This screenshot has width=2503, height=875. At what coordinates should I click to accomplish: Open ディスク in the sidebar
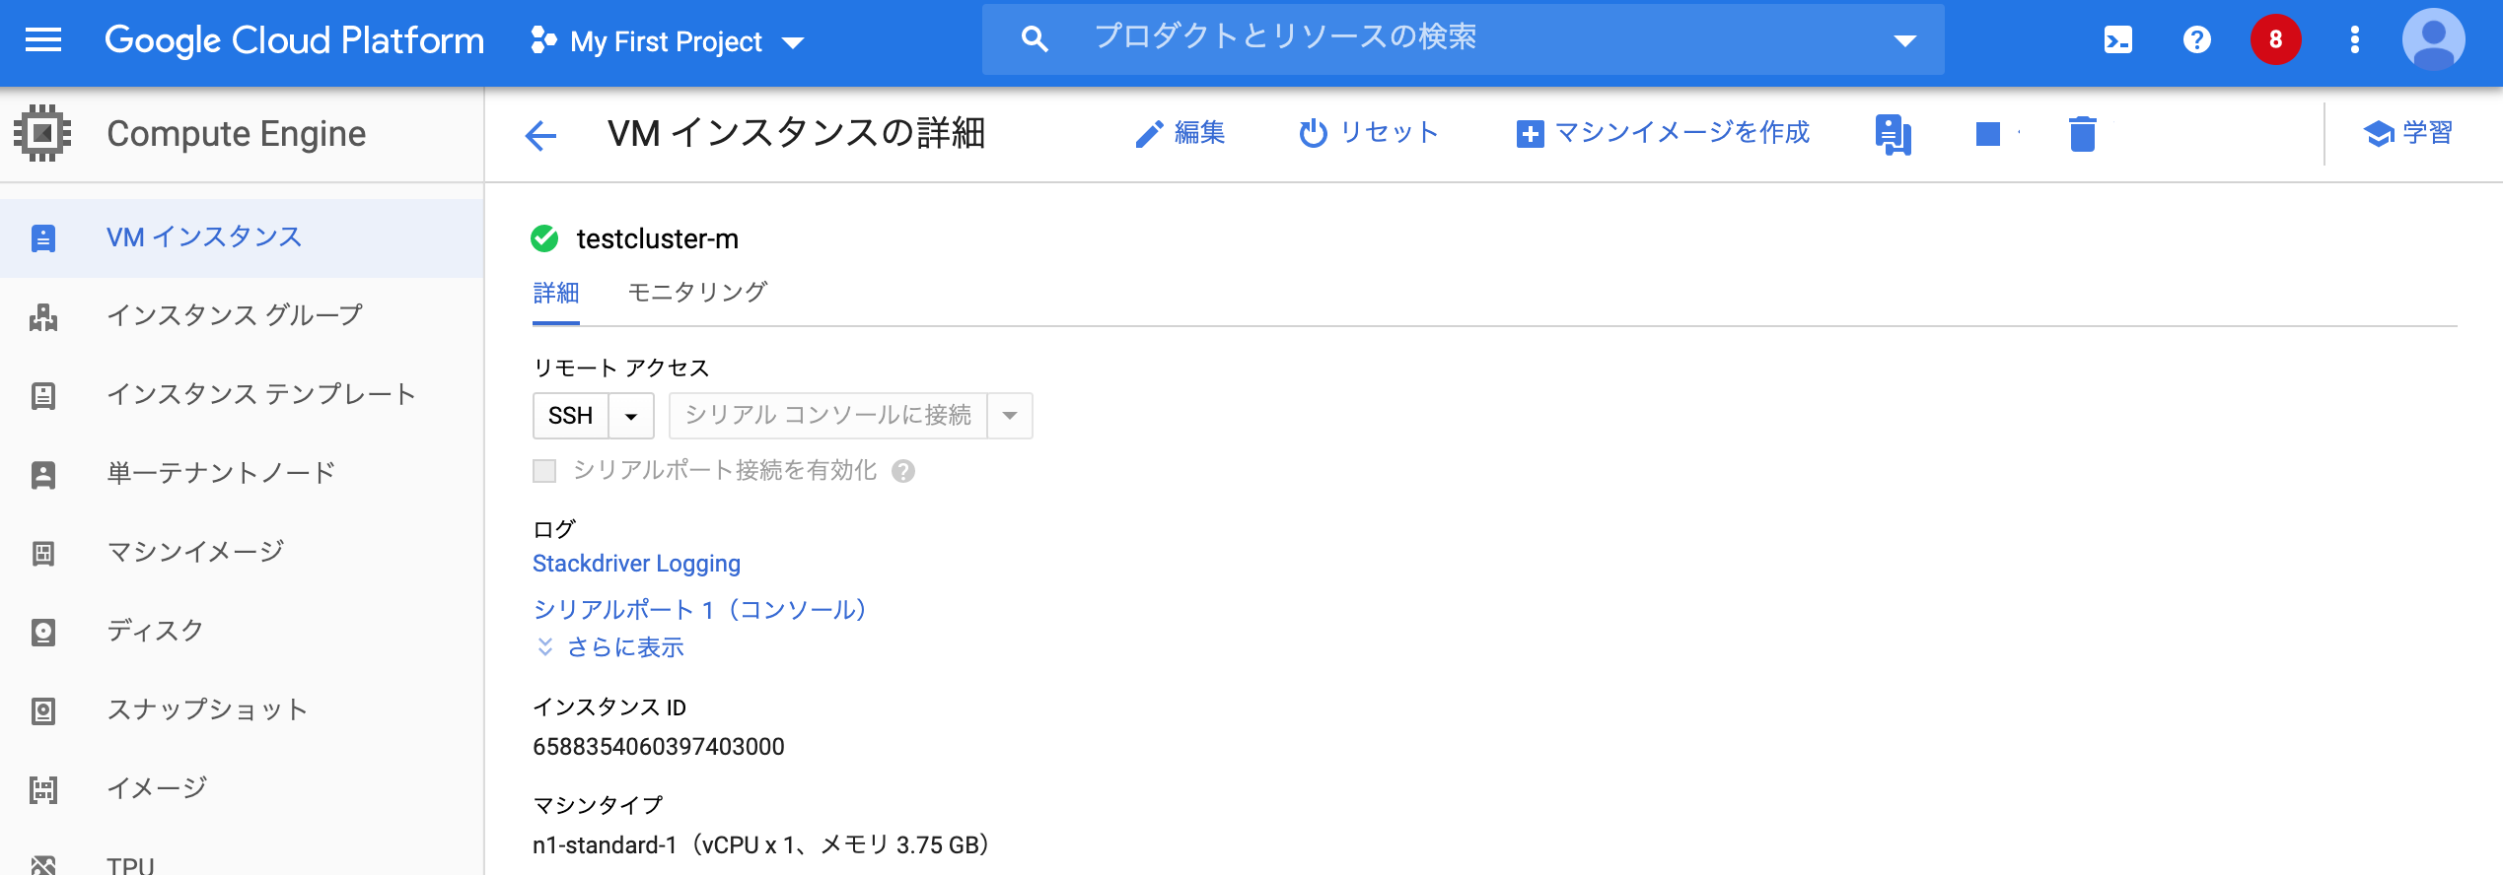156,631
